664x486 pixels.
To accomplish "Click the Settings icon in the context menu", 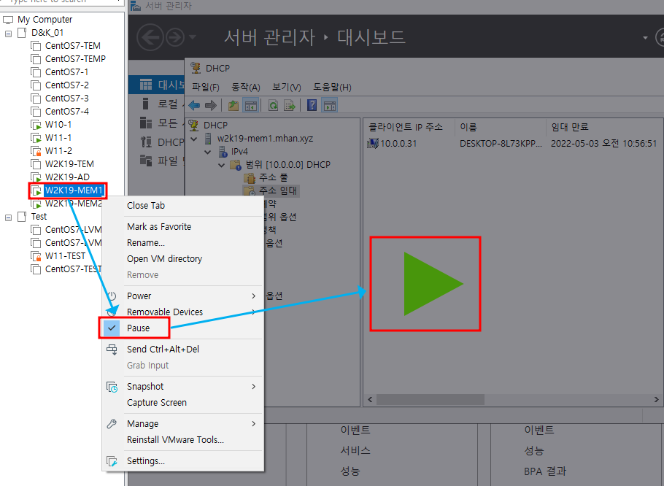I will click(112, 461).
